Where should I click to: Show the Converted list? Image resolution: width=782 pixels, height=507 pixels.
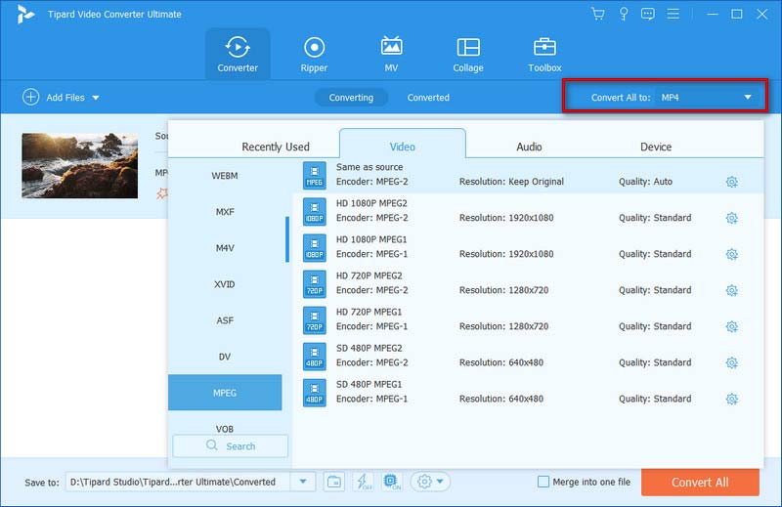point(428,98)
